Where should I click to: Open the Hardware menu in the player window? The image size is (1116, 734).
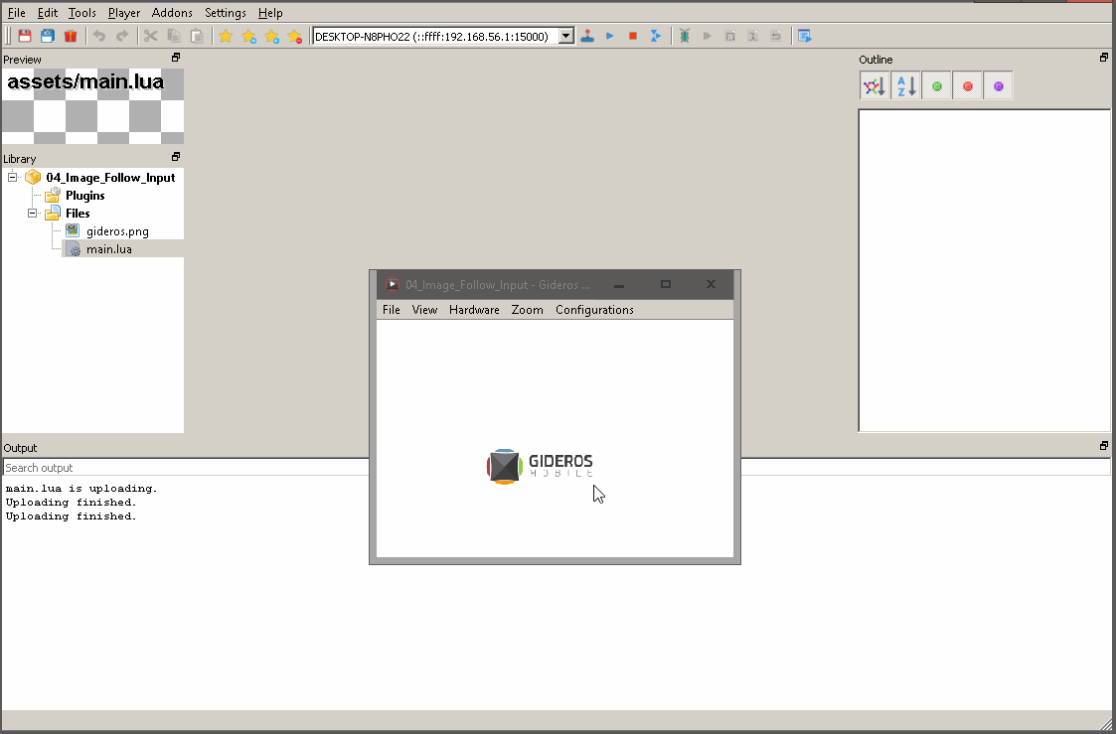click(474, 309)
